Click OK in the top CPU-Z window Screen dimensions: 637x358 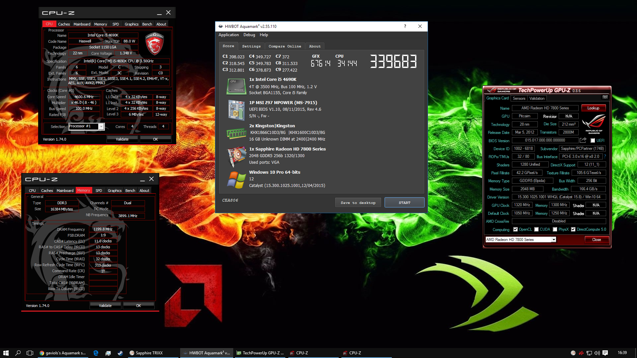(x=155, y=139)
